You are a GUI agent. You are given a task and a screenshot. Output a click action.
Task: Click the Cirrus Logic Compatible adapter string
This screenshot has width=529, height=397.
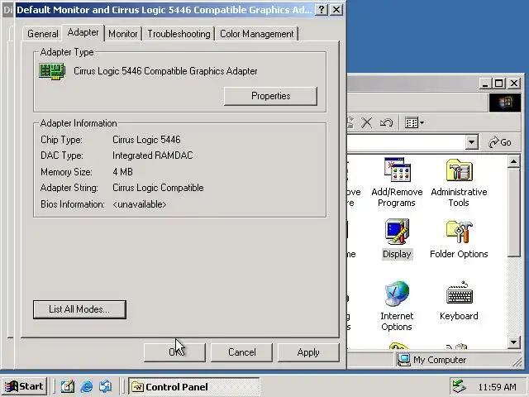[158, 188]
